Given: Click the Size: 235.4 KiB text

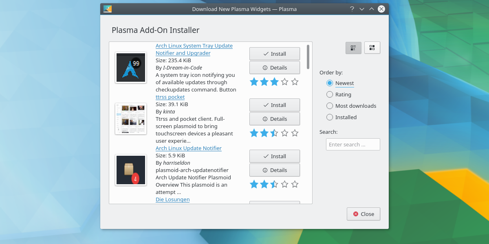Looking at the screenshot, I should (x=173, y=60).
